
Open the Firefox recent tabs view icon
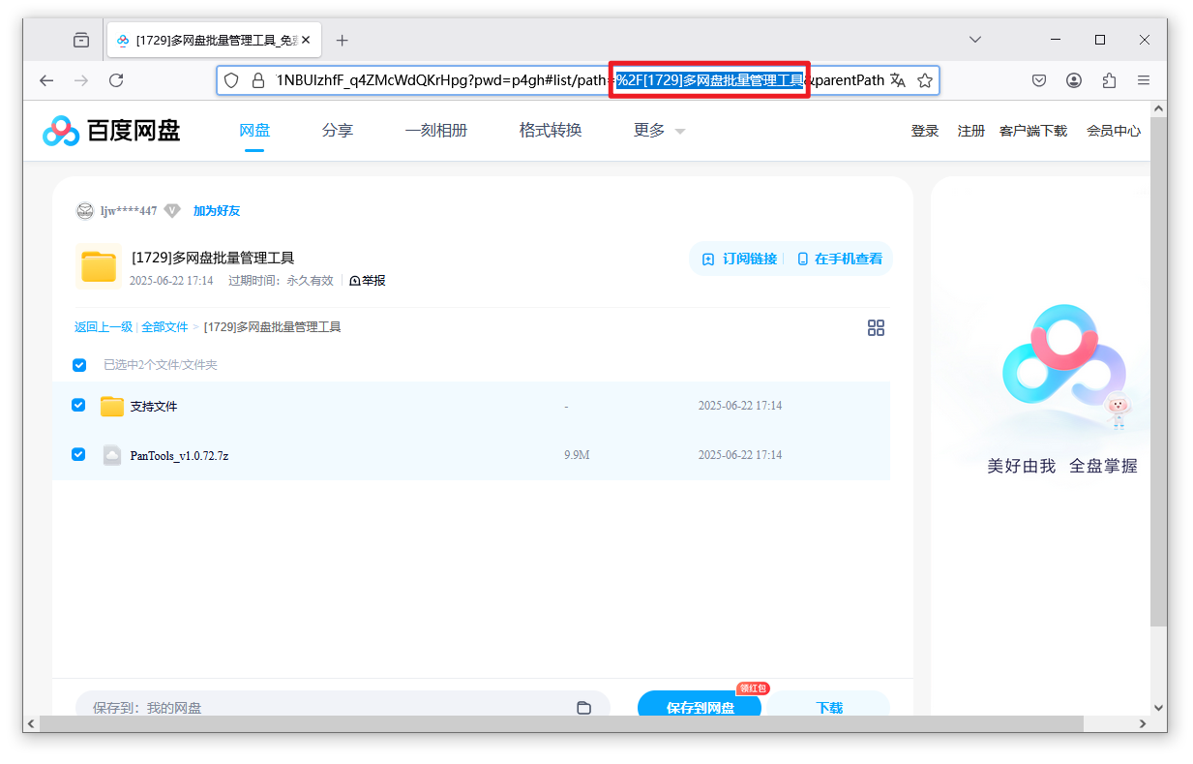81,40
